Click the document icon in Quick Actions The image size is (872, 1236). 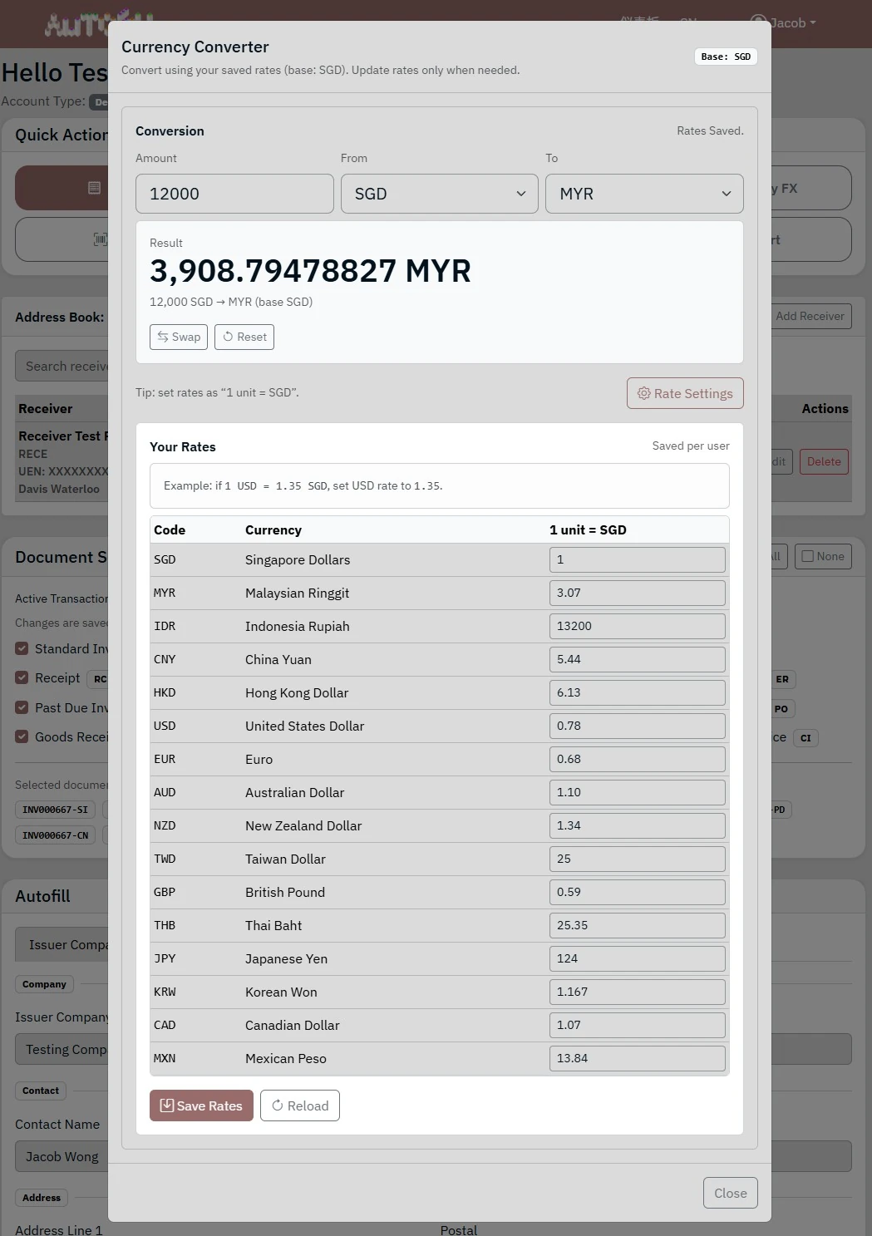94,188
